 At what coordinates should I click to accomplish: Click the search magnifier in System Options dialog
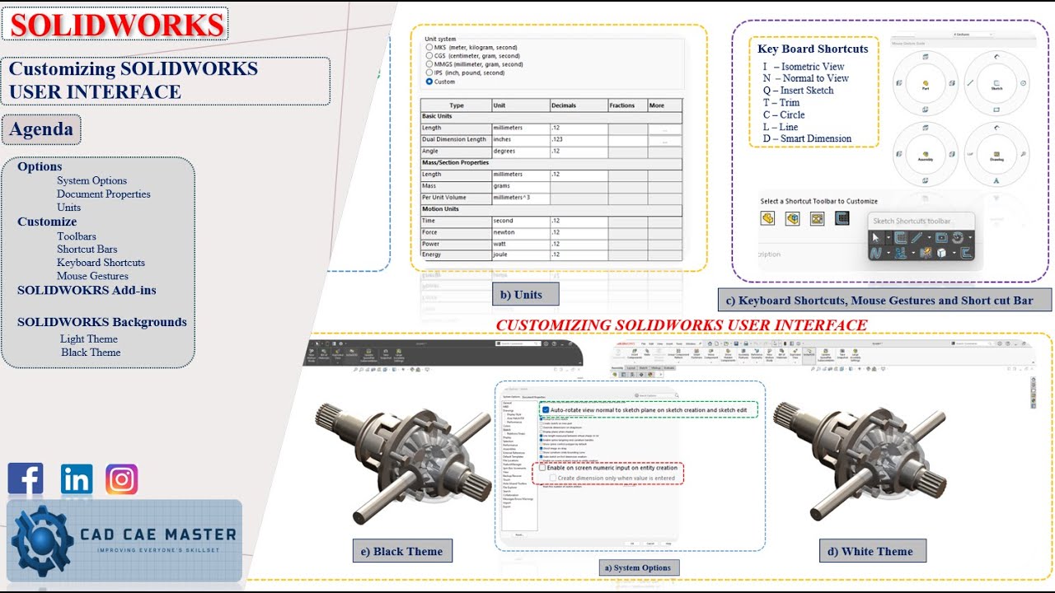coord(677,395)
